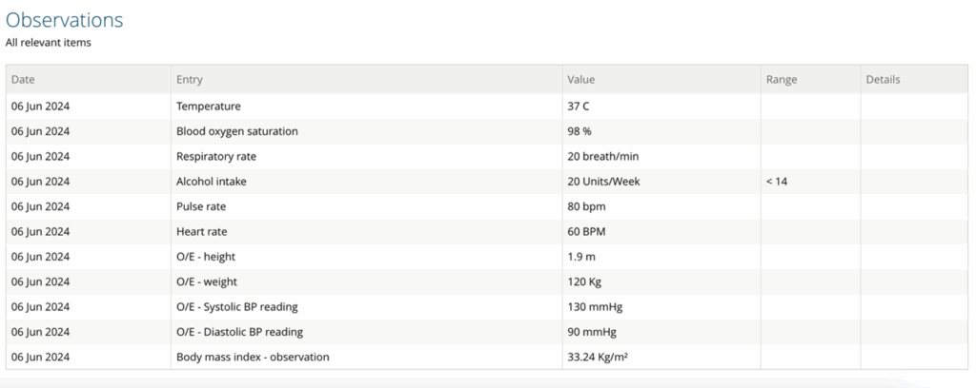This screenshot has height=388, width=976.
Task: Click the date in the Temperature row
Action: tap(40, 107)
